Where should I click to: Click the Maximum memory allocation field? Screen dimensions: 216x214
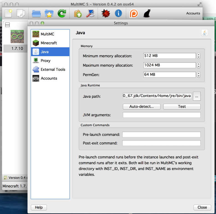pos(169,65)
